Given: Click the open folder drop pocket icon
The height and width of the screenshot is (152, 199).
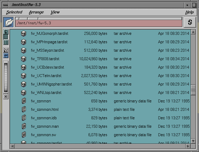Looking at the screenshot, I should point(8,22).
